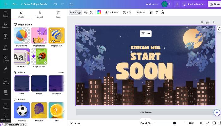This screenshot has height=126, width=221.
Task: Open the Text sidebar panel
Action: [x=5, y=37]
